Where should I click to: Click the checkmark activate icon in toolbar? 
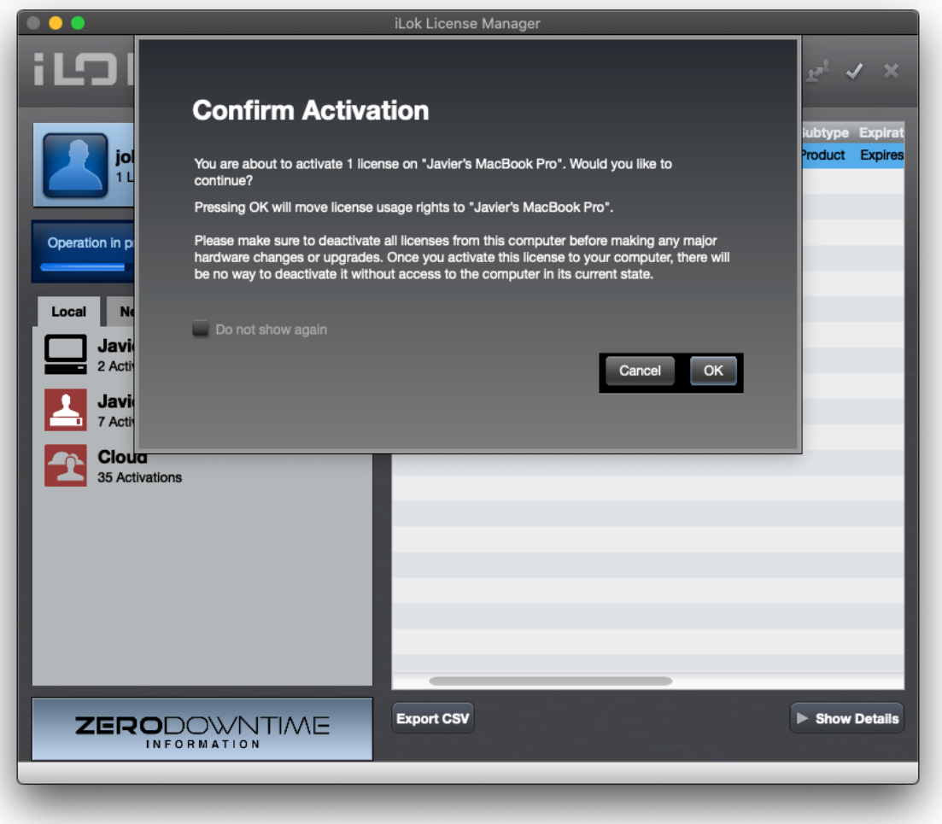(x=854, y=72)
